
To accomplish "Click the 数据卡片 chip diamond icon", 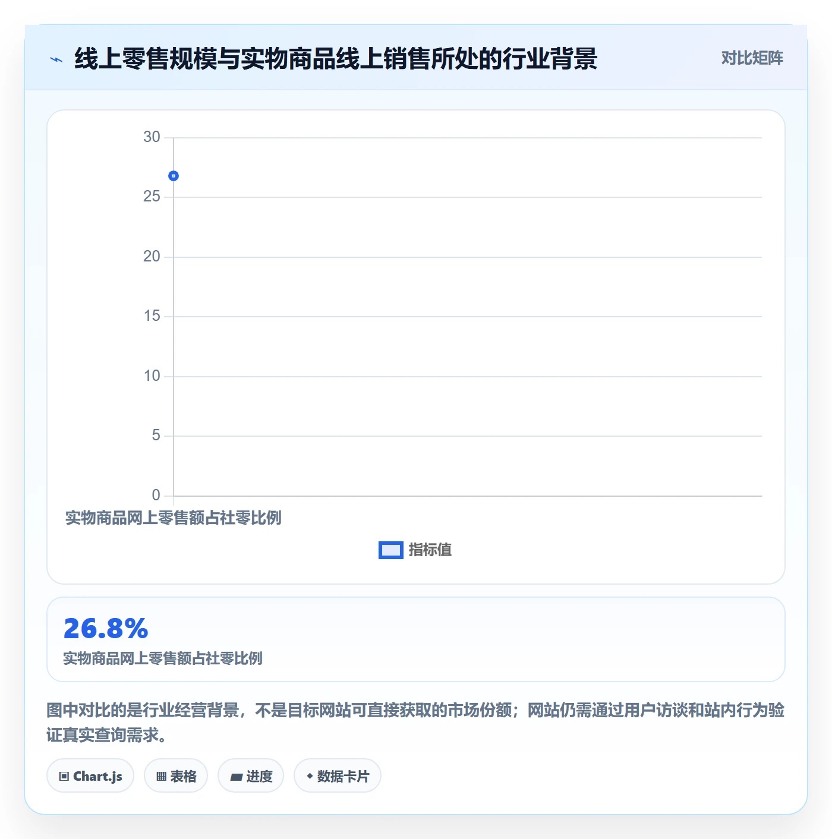I will point(310,775).
